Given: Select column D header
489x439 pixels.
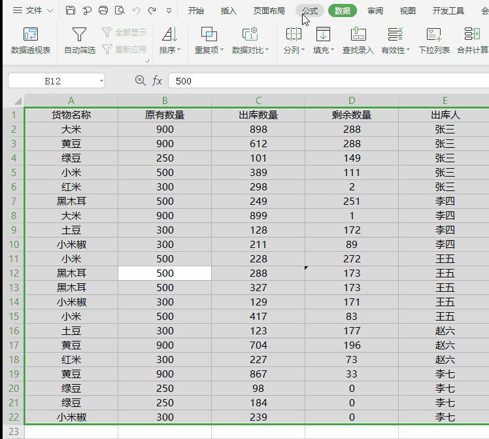Looking at the screenshot, I should [352, 101].
